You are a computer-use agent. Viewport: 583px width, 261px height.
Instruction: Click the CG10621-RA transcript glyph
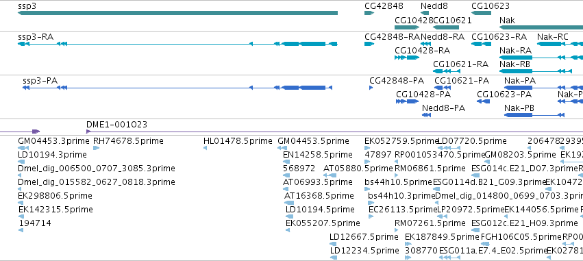[x=447, y=71]
